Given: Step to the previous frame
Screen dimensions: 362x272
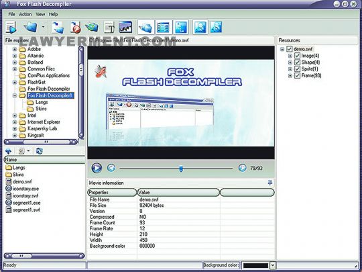Looking at the screenshot, I should tap(111, 168).
